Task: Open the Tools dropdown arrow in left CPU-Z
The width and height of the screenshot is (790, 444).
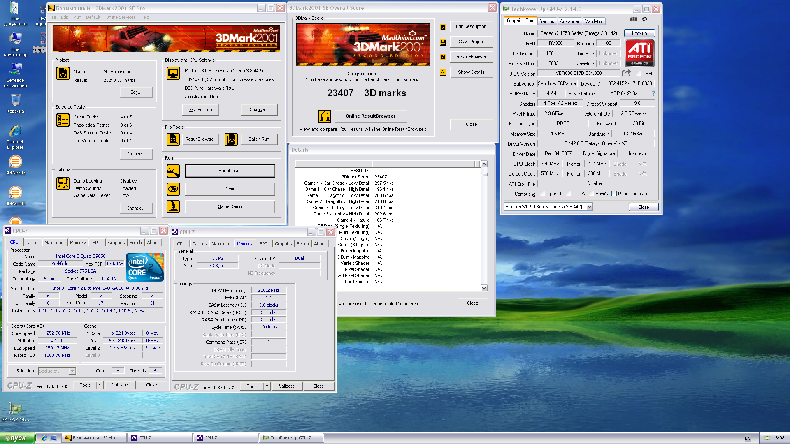Action: click(x=99, y=385)
